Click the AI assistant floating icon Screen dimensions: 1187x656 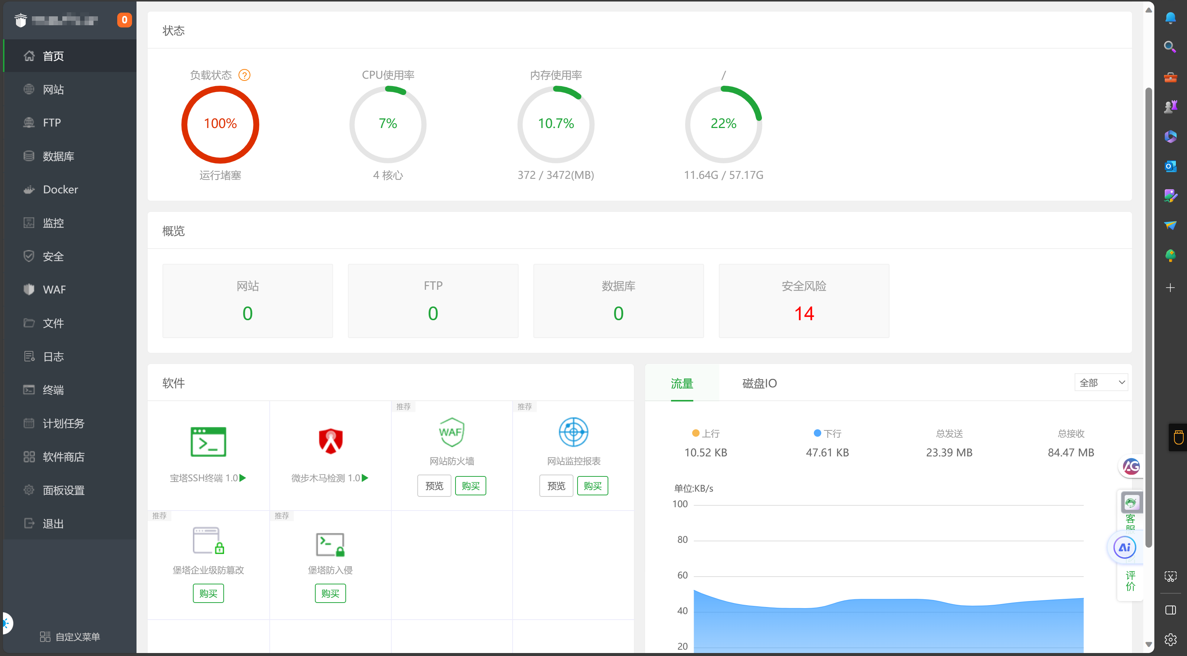[x=1125, y=547]
